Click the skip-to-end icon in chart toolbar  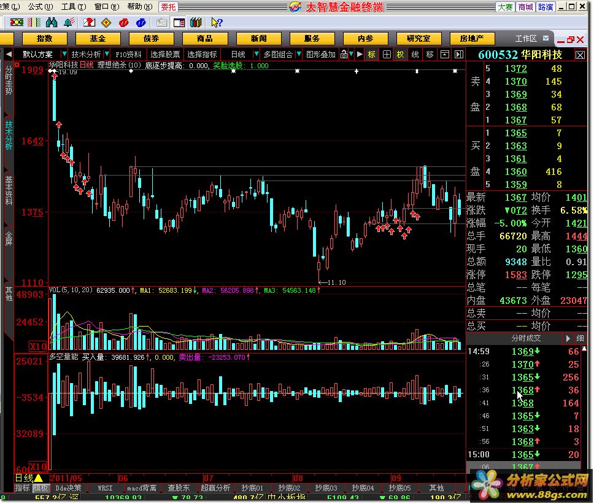[x=459, y=55]
